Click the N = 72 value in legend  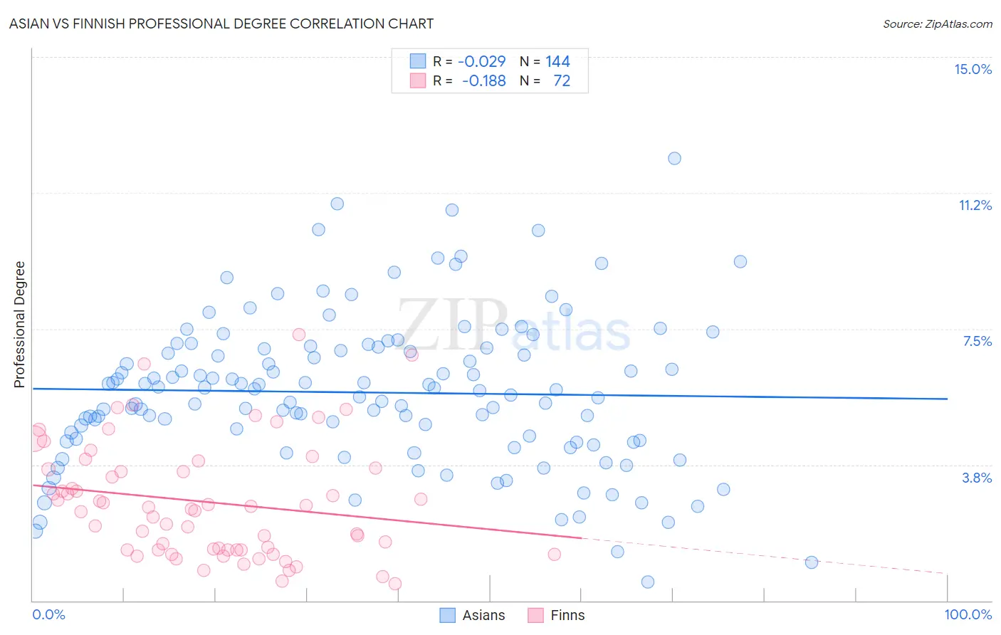click(x=545, y=80)
